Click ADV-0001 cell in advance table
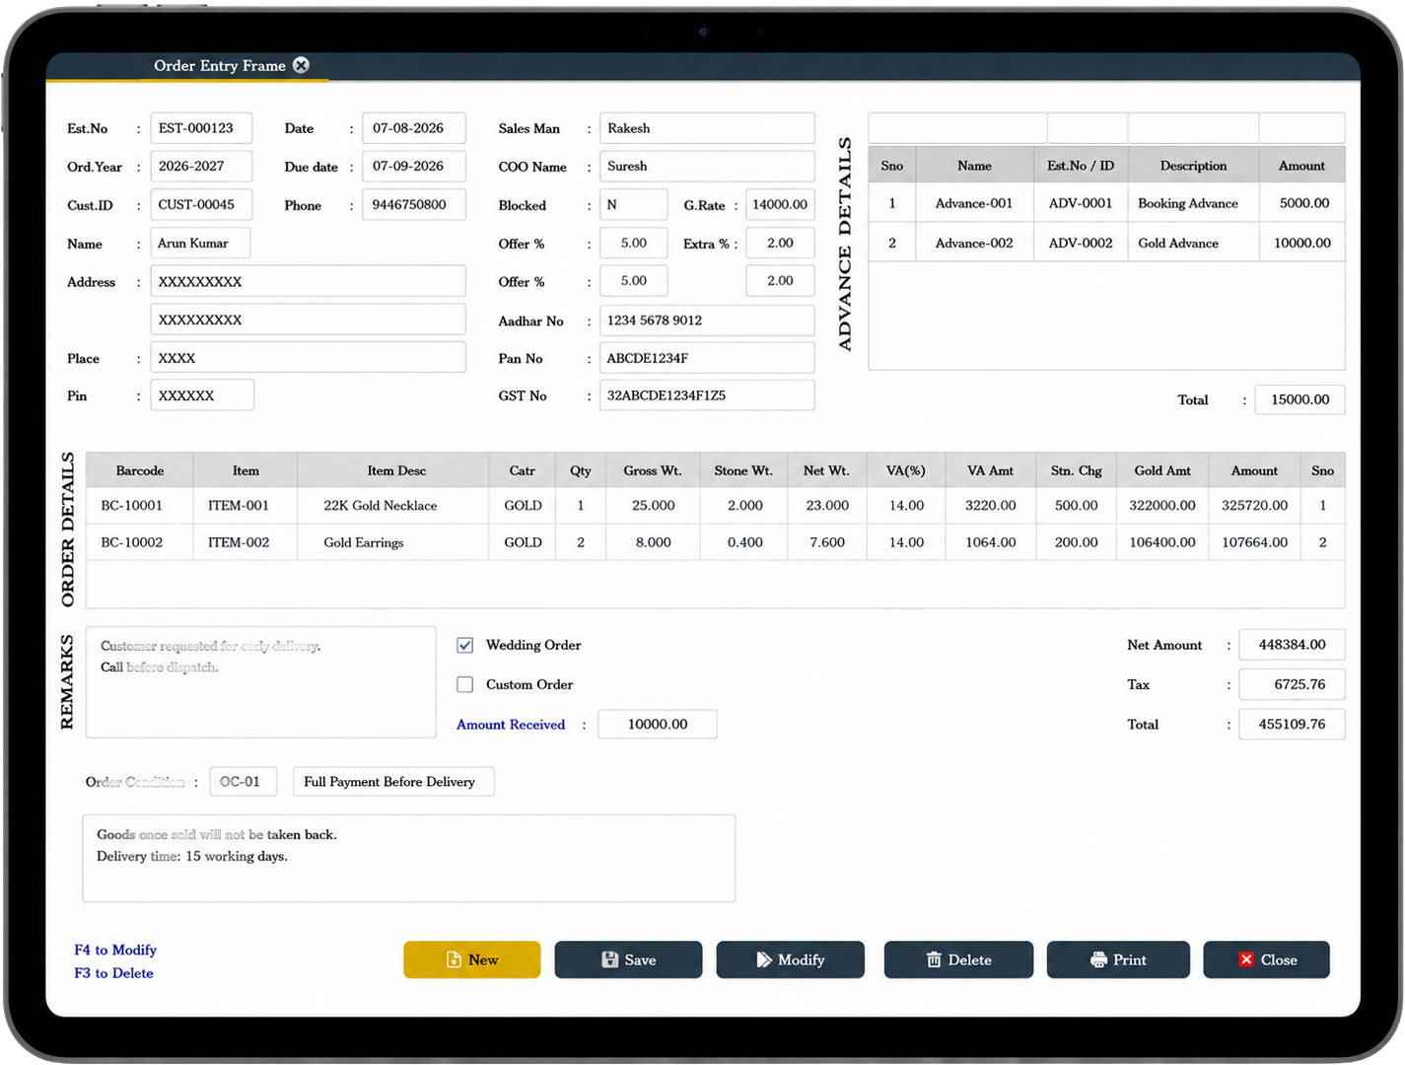Viewport: 1405px width, 1065px height. (1081, 203)
